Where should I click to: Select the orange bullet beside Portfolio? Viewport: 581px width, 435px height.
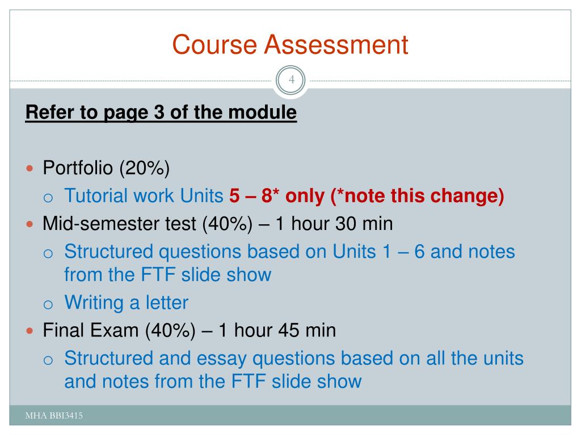(x=30, y=169)
